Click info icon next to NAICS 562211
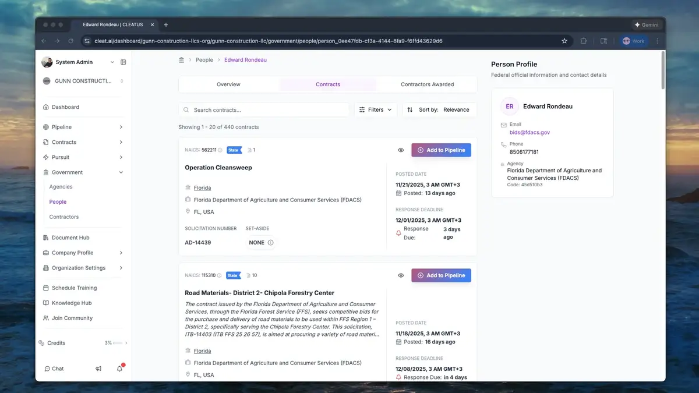Image resolution: width=699 pixels, height=393 pixels. tap(220, 150)
